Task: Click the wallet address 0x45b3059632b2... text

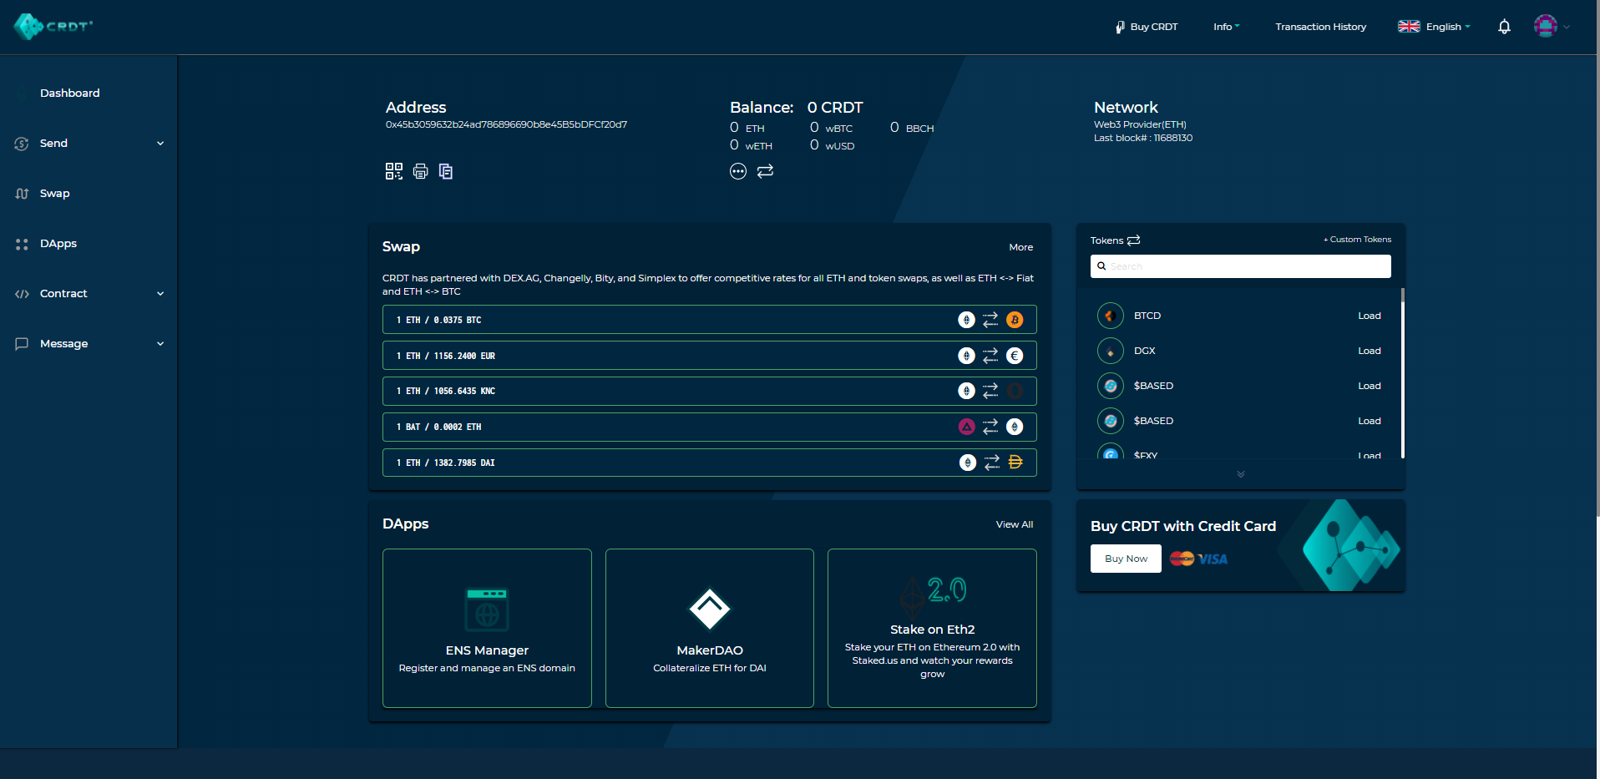Action: click(x=506, y=124)
